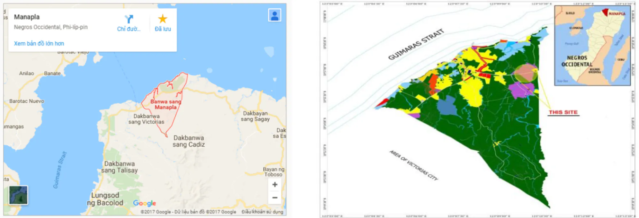Open the Google account profile icon

(x=274, y=15)
